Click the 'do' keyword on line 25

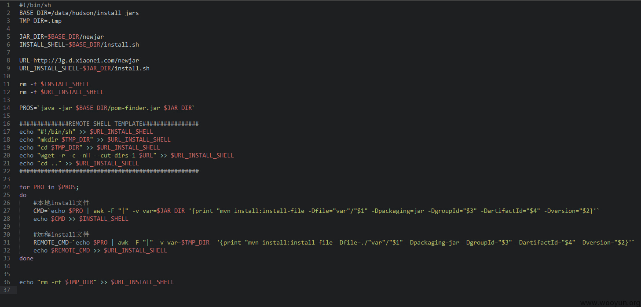[x=23, y=195]
